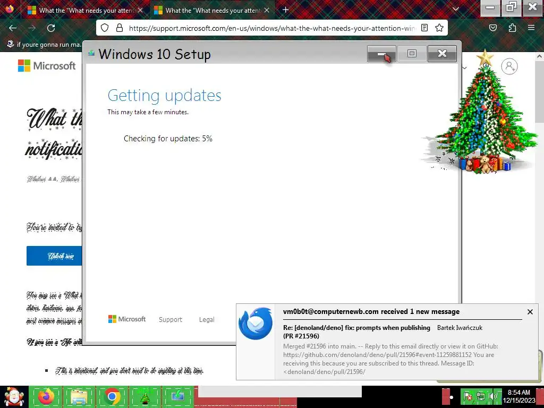Bookmark this page with the star

(x=439, y=28)
